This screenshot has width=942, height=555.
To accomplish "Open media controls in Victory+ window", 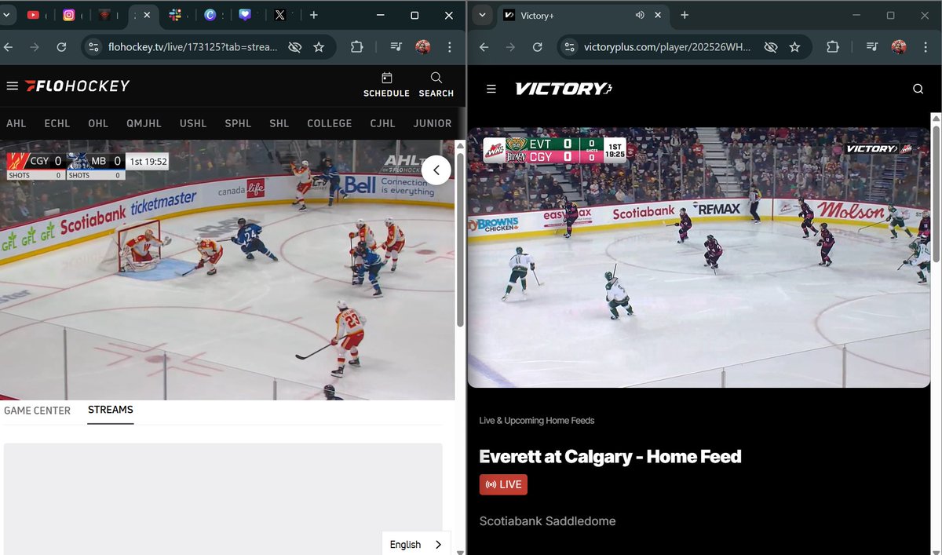I will point(871,47).
